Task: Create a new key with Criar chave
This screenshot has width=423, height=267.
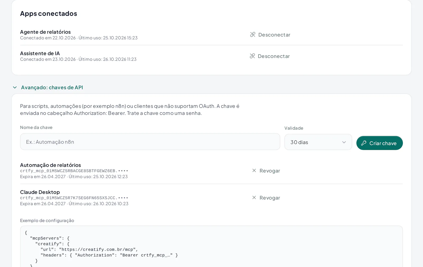Action: tap(379, 143)
